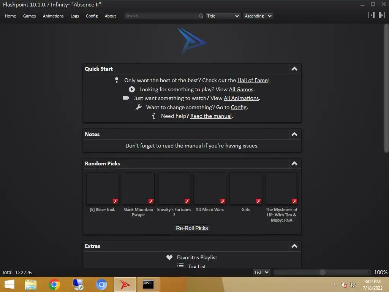Click Flash badge on Mysteries of Life thumbnail
This screenshot has width=389, height=292.
click(x=294, y=201)
